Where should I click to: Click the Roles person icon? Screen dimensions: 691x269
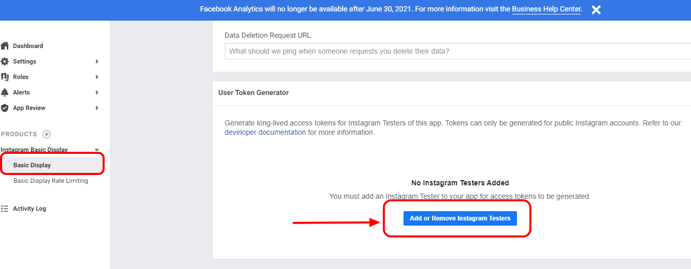click(5, 77)
